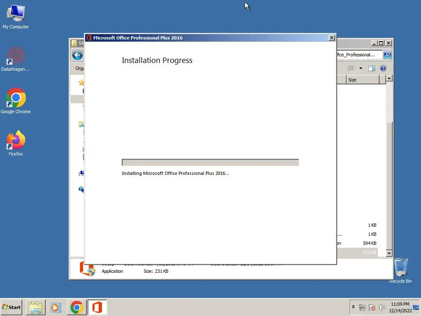Click the installation progress bar

pyautogui.click(x=210, y=162)
